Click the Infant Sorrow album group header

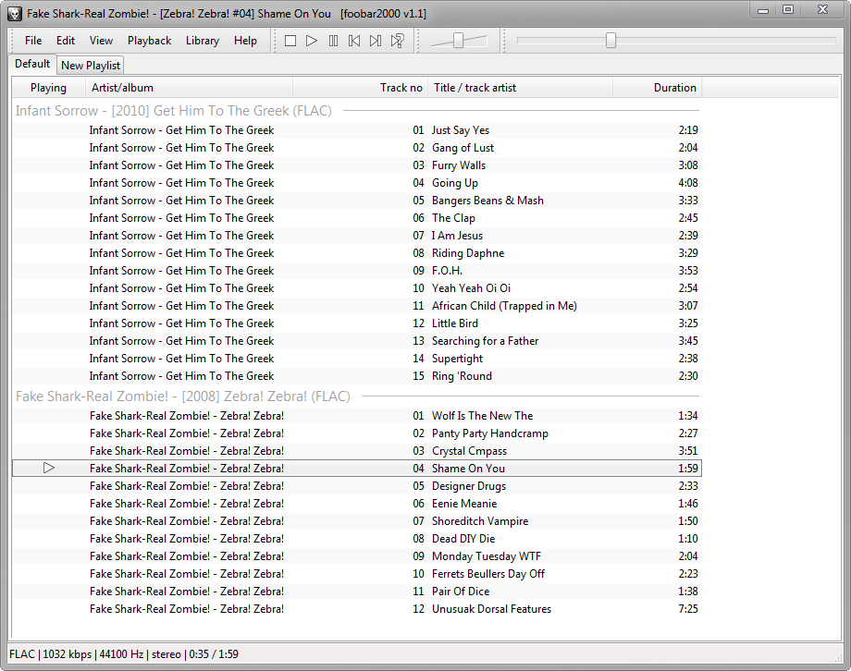click(x=173, y=111)
